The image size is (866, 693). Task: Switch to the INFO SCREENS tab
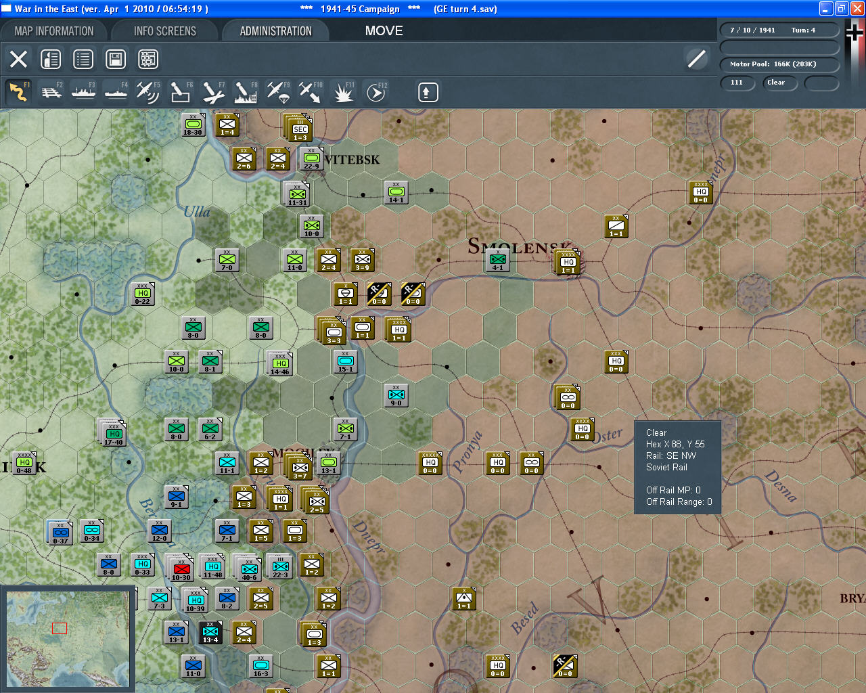pos(164,31)
